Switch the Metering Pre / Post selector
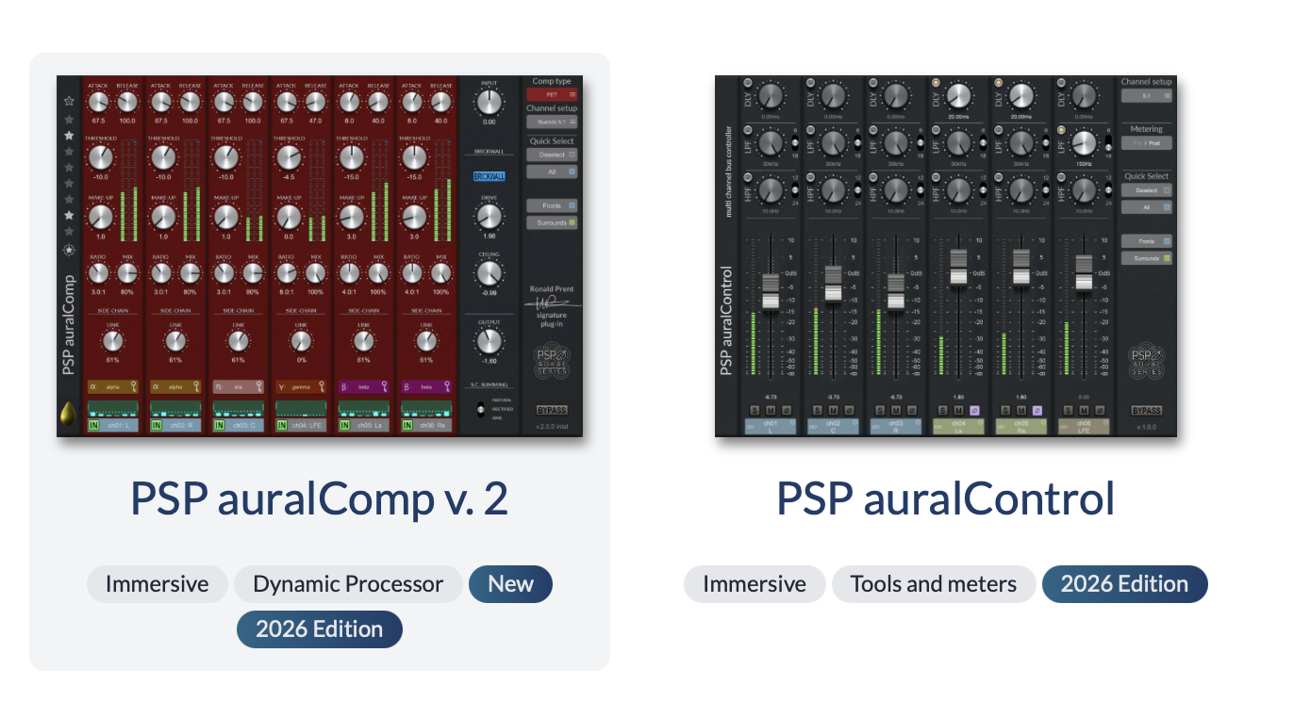This screenshot has width=1294, height=718. pyautogui.click(x=1147, y=143)
